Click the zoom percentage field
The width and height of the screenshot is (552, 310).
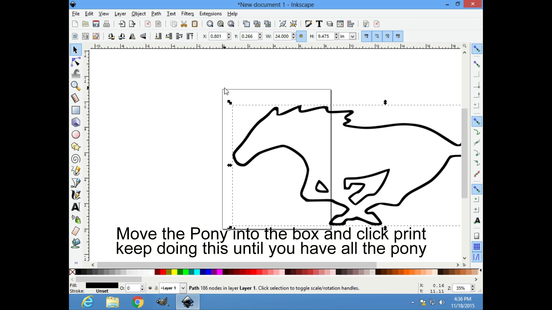coord(461,288)
